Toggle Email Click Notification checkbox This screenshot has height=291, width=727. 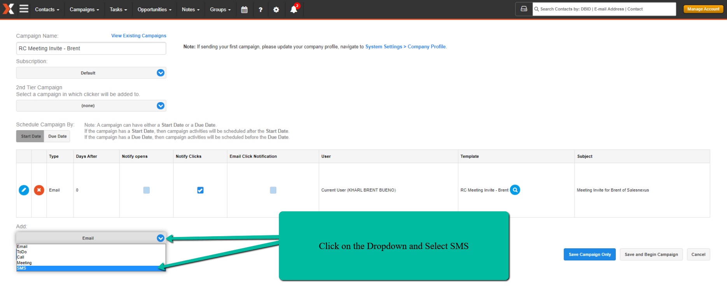point(273,190)
